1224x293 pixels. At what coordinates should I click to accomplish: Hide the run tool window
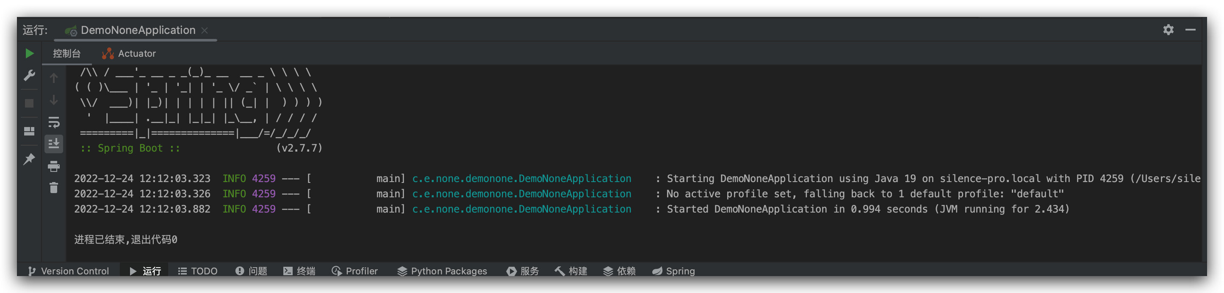[1190, 30]
